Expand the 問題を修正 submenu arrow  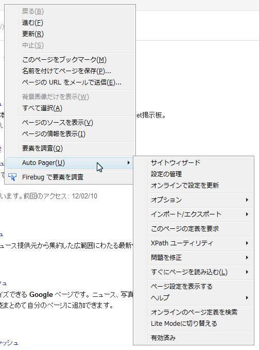[x=247, y=258]
